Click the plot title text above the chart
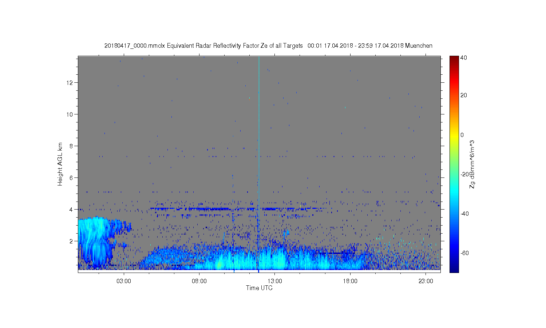 (x=268, y=46)
